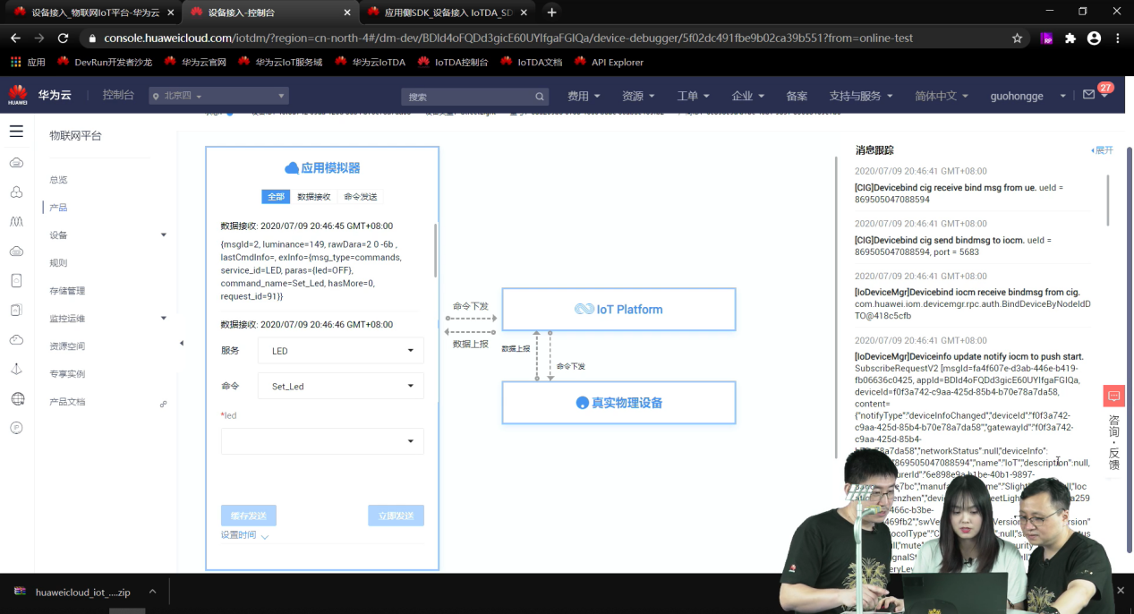Click the second left rail service icon
Screen dimensions: 1134x614
pyautogui.click(x=16, y=192)
